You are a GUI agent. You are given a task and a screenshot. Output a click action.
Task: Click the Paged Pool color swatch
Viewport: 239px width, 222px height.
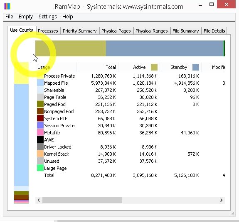click(40, 104)
